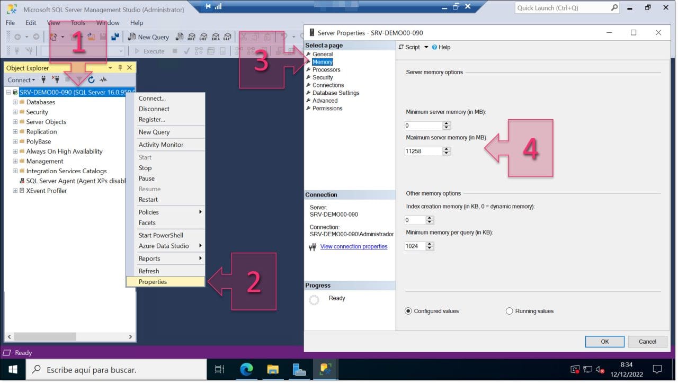Open the Help menu in menu bar
This screenshot has width=678, height=383.
(x=137, y=23)
